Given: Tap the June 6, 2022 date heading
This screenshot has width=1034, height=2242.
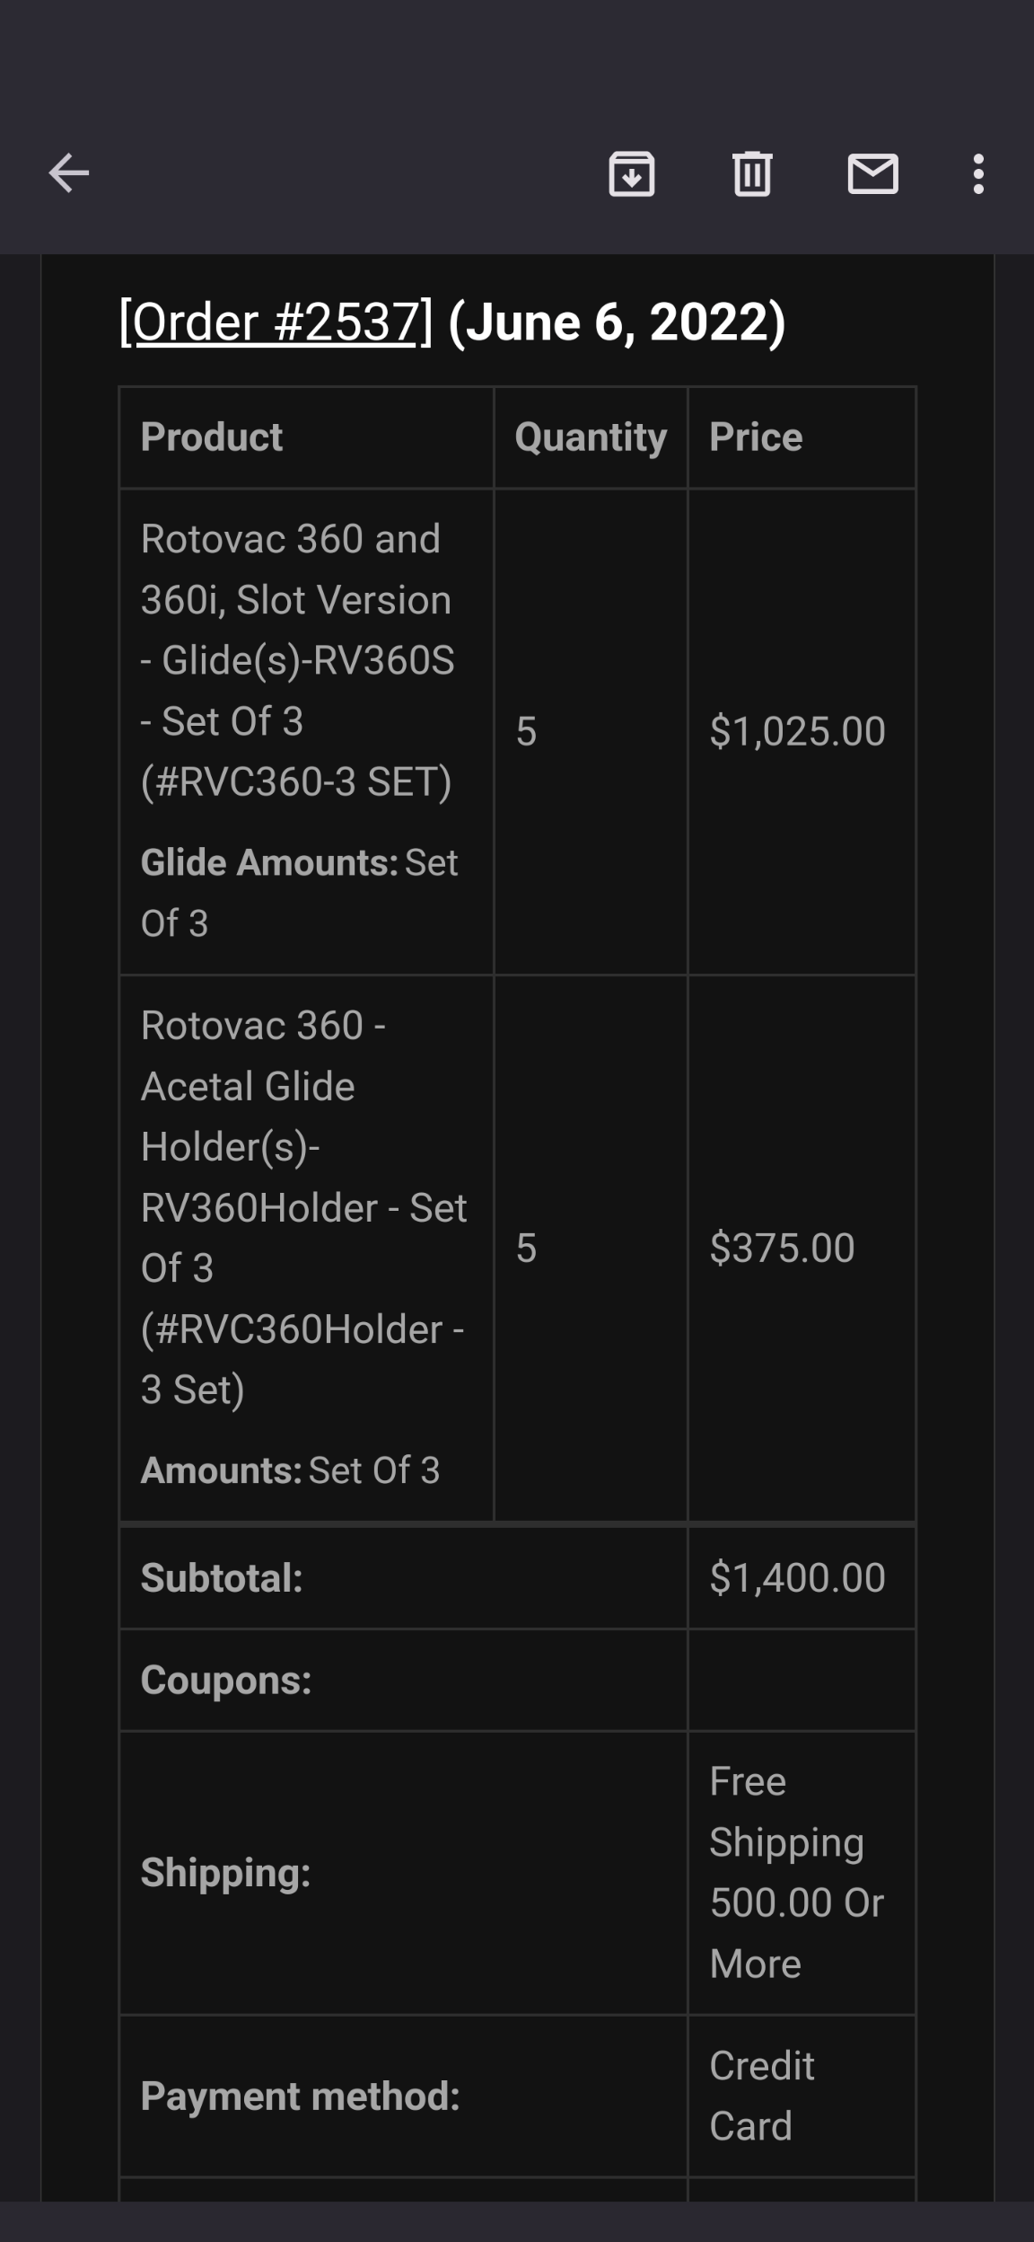Looking at the screenshot, I should pos(617,322).
